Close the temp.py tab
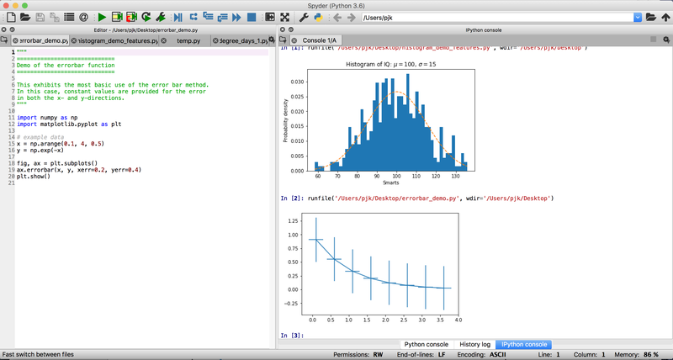673x360 pixels. click(163, 40)
